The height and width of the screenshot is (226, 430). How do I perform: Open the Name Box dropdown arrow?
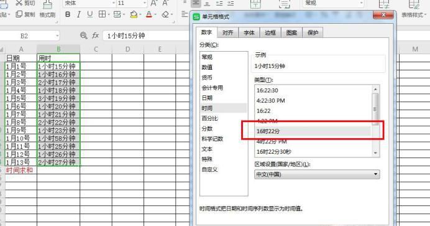(x=57, y=35)
